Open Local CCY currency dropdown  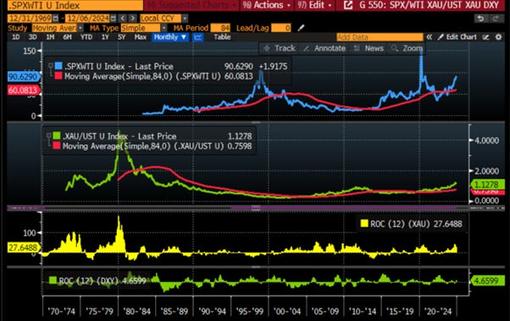click(x=164, y=19)
